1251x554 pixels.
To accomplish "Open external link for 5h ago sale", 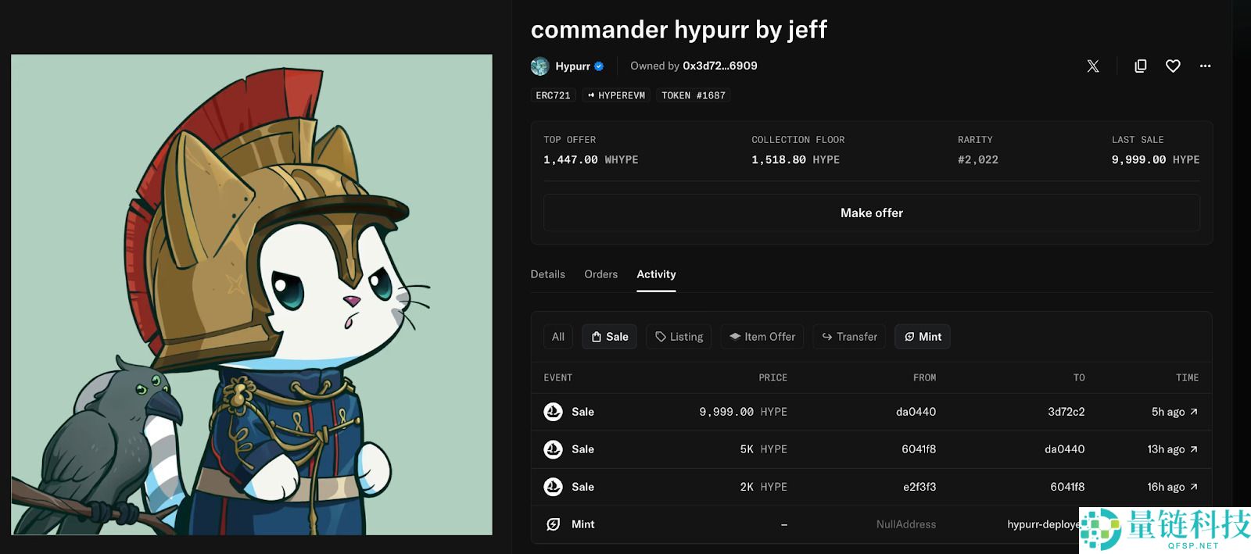I will (x=1193, y=412).
